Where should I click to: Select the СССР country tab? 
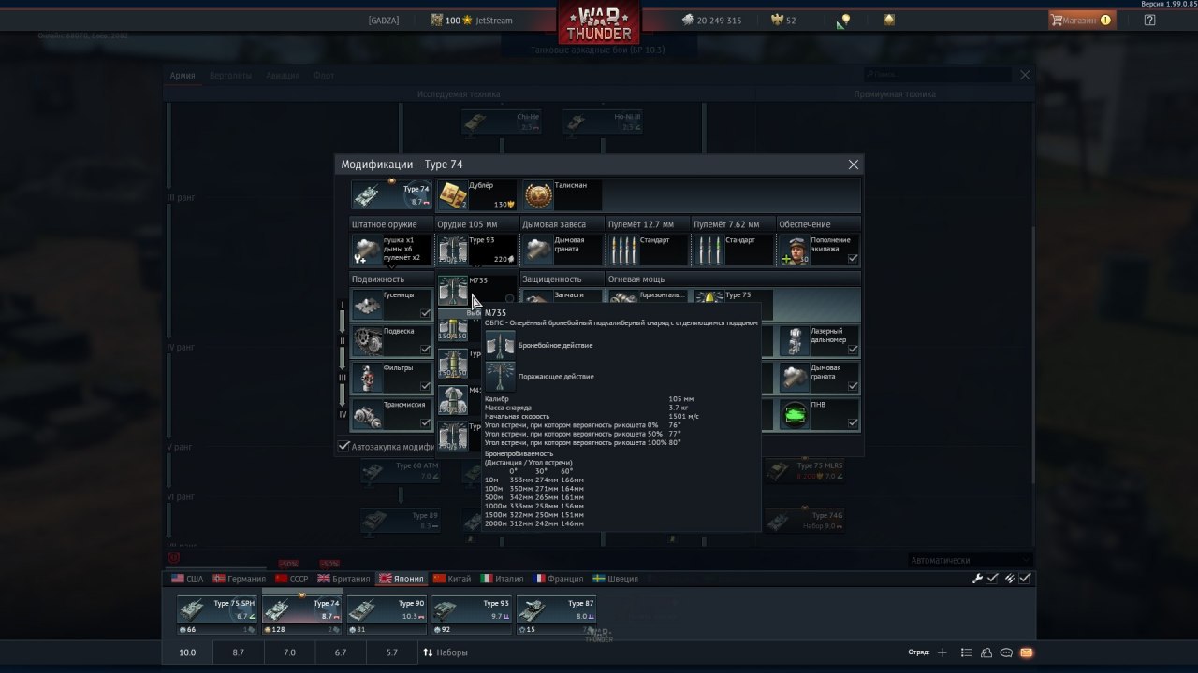pos(291,579)
